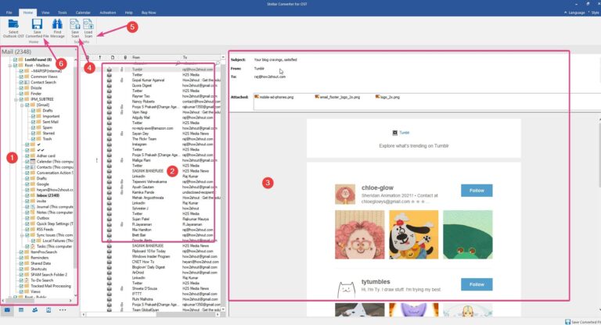Viewport: 601px width, 325px height.
Task: Switch to Mail view using the envelope icon
Action: (x=7, y=309)
